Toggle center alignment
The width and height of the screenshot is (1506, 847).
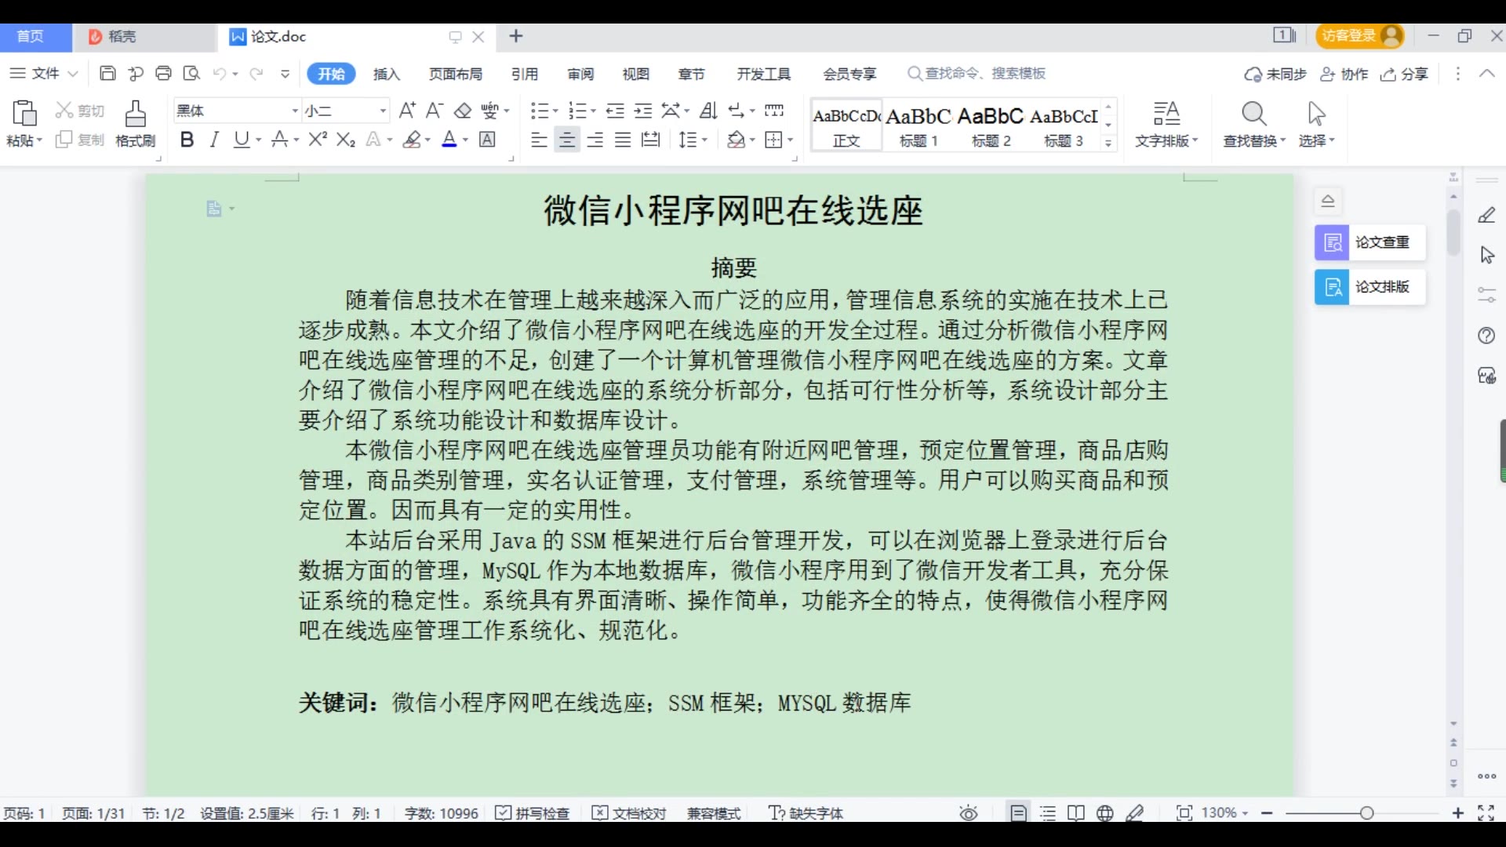(566, 140)
